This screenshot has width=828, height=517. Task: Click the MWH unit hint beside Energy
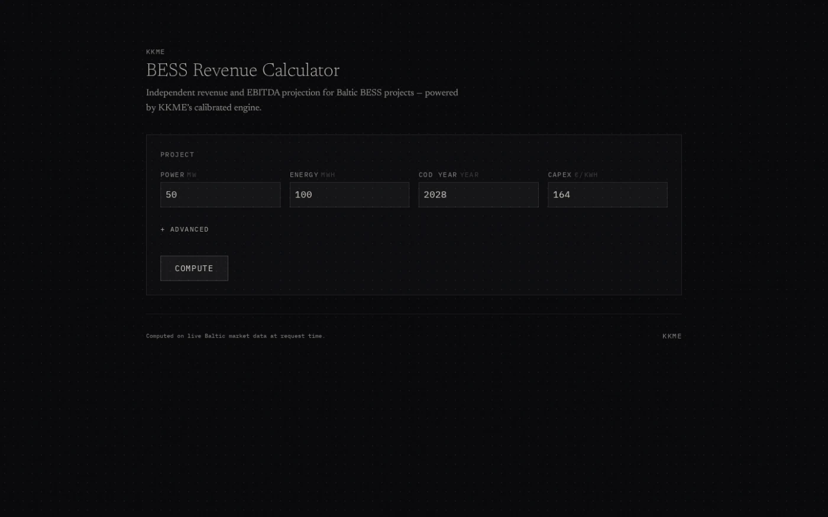point(328,175)
